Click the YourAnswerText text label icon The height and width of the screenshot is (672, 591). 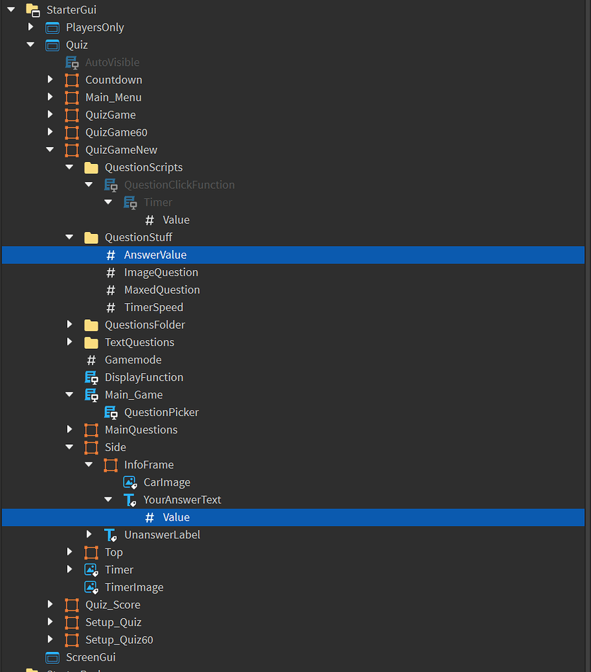pos(129,499)
